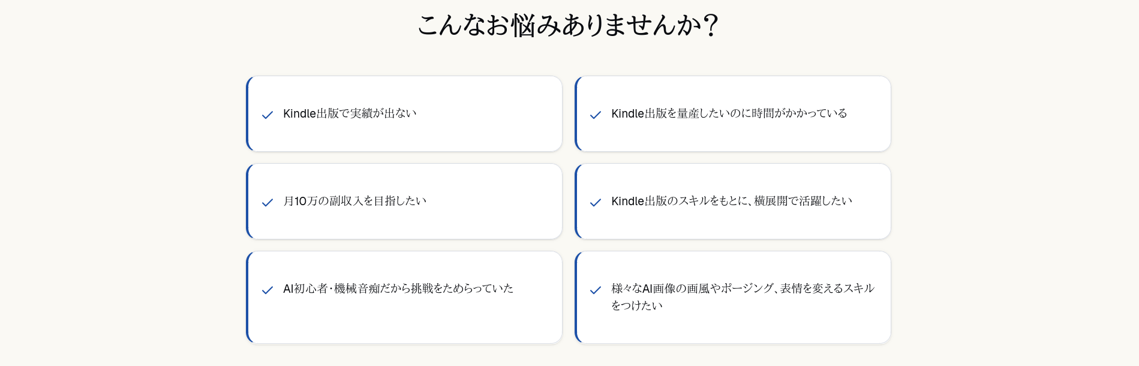Select the text "Kindle出版を量産したいのに時間がかかっている"
The width and height of the screenshot is (1139, 366).
(x=729, y=113)
